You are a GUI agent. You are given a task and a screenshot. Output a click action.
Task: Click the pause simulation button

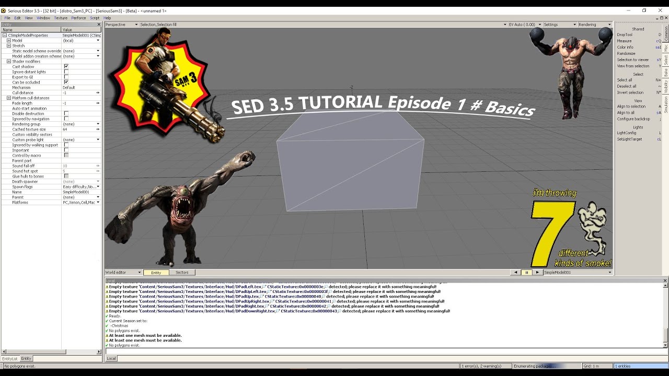click(526, 273)
